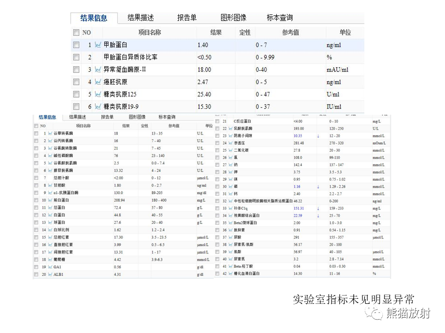Viewport: 445px width, 333px height.
Task: Check the box for 甲胎蛋白异质体比率 row
Action: [x=76, y=57]
